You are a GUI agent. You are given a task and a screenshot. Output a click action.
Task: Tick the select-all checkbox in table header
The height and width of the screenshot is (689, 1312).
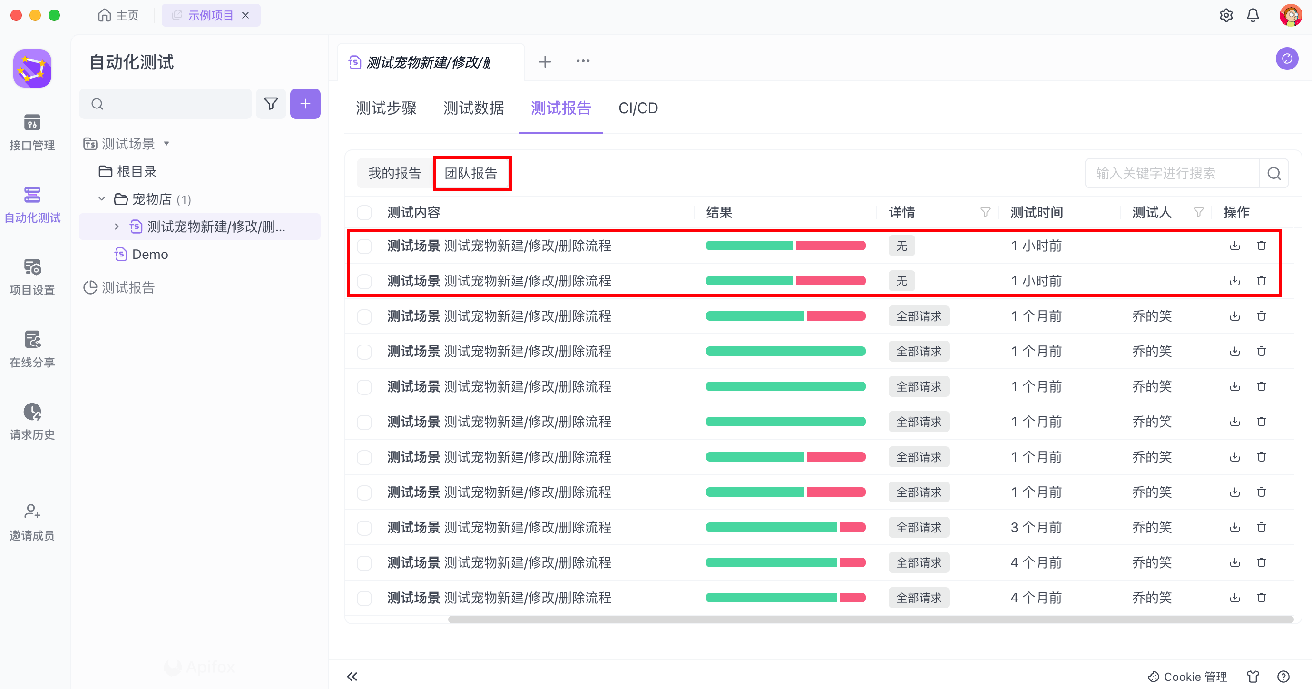click(364, 213)
